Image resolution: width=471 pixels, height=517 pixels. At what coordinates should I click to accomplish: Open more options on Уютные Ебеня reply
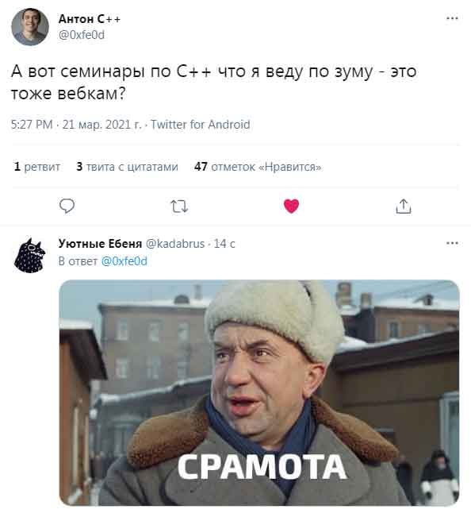tap(452, 243)
